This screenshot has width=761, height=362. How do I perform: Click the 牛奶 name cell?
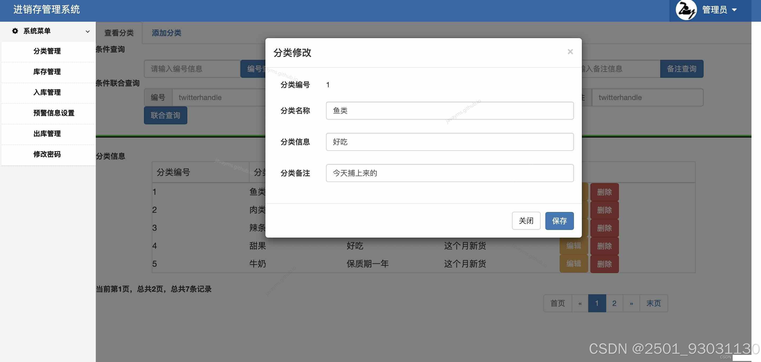258,264
